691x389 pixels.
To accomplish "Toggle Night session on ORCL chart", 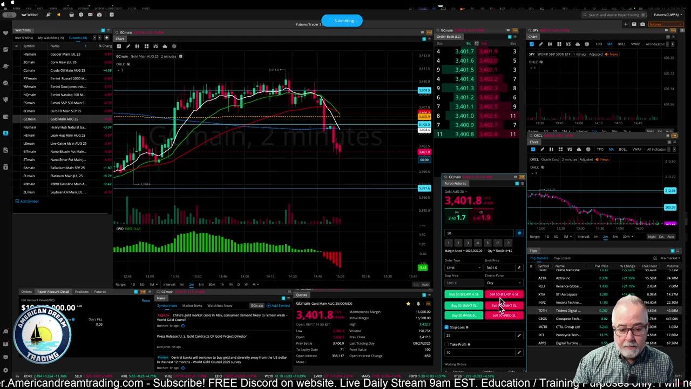I will coord(652,237).
